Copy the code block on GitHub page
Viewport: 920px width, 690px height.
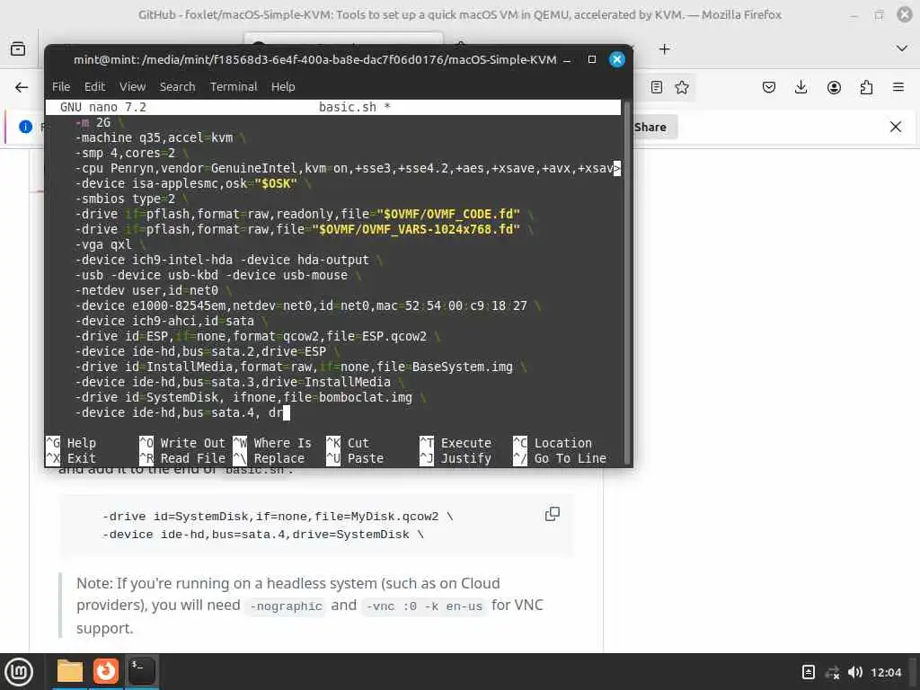(x=553, y=514)
